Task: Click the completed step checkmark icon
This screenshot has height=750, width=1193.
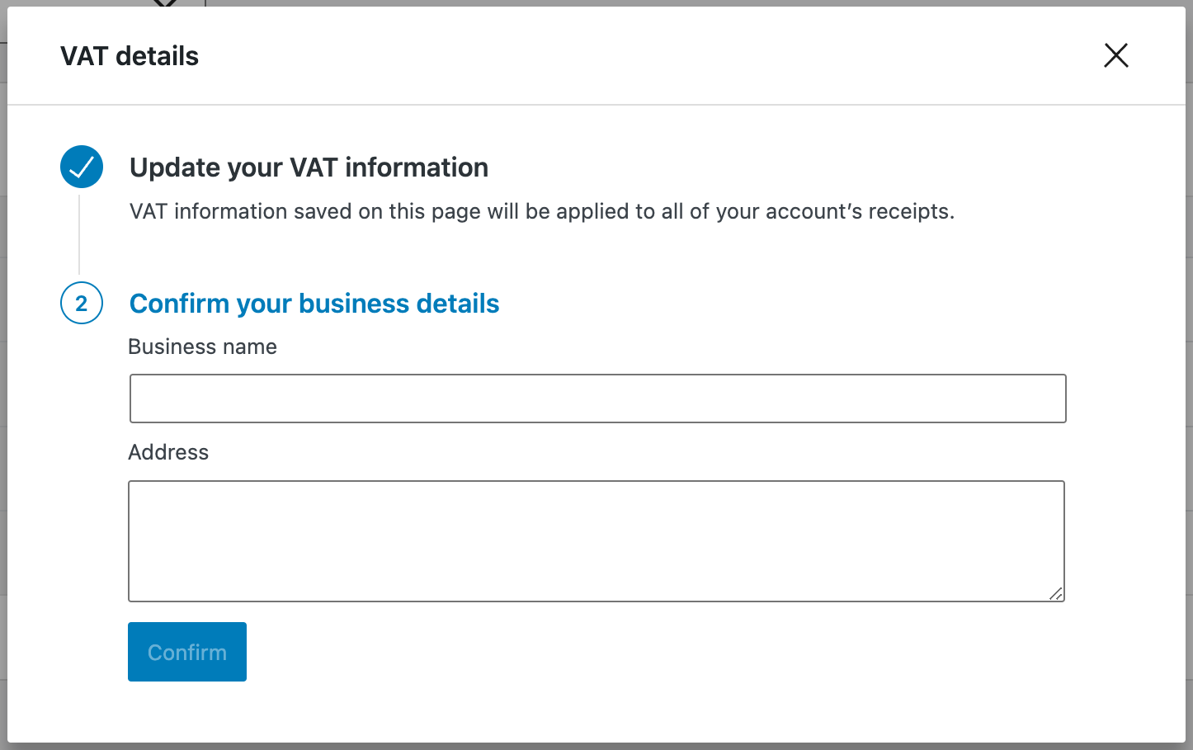Action: coord(82,167)
